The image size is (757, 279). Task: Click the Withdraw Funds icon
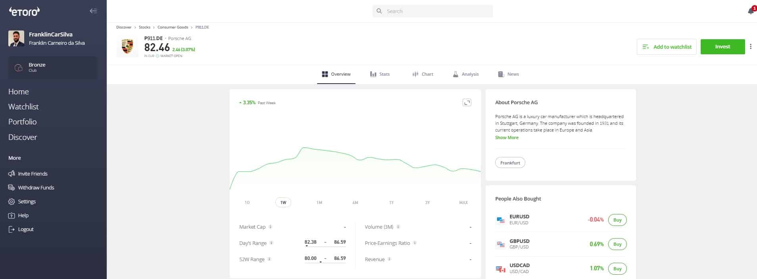click(12, 187)
